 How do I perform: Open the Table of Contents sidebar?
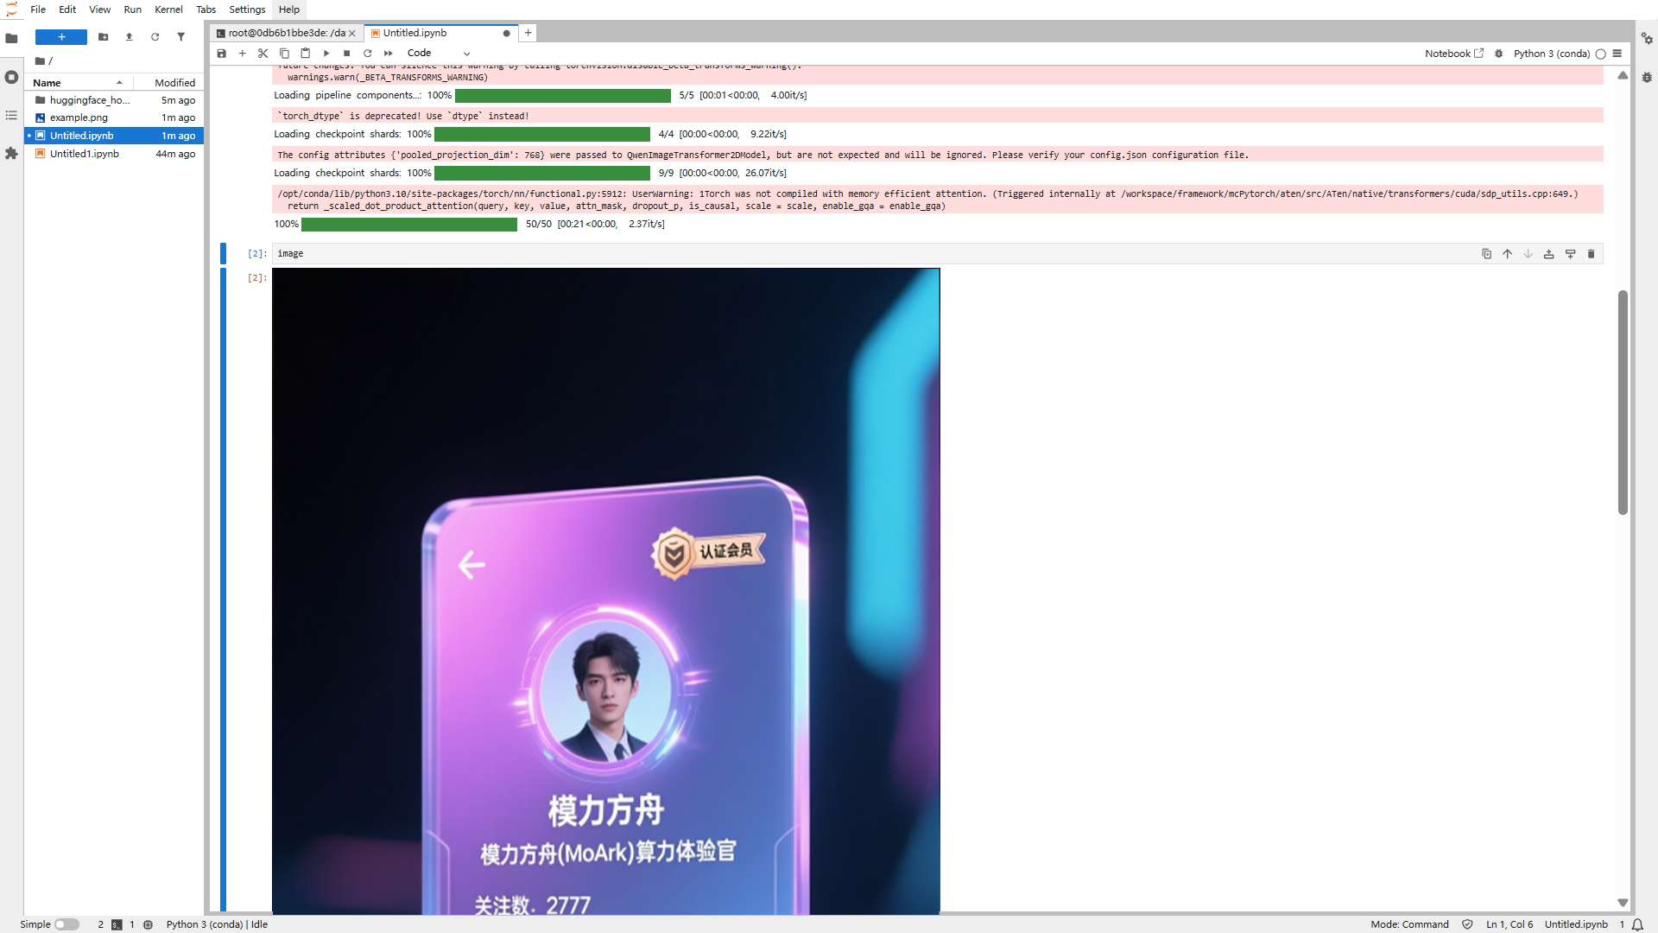[x=11, y=115]
